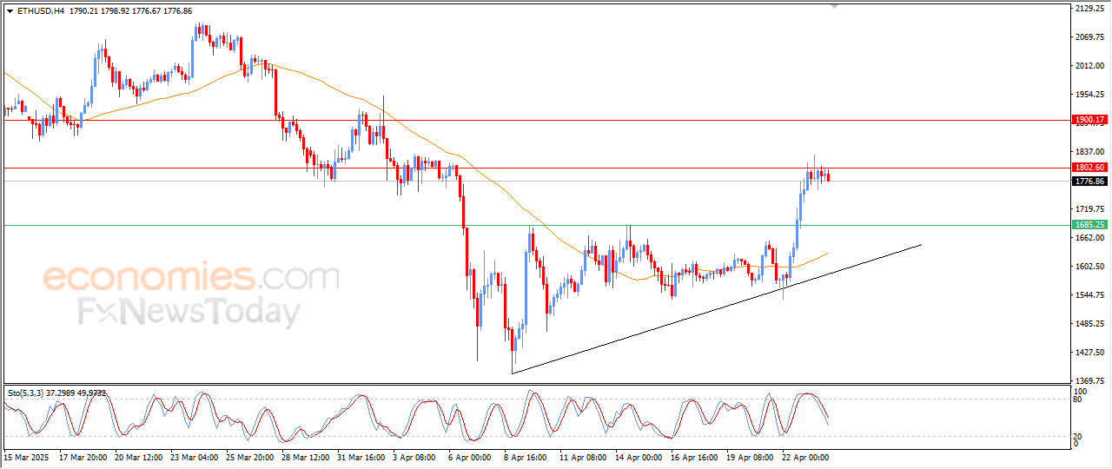Click the 28 Mar 12:00 time label

(x=306, y=456)
